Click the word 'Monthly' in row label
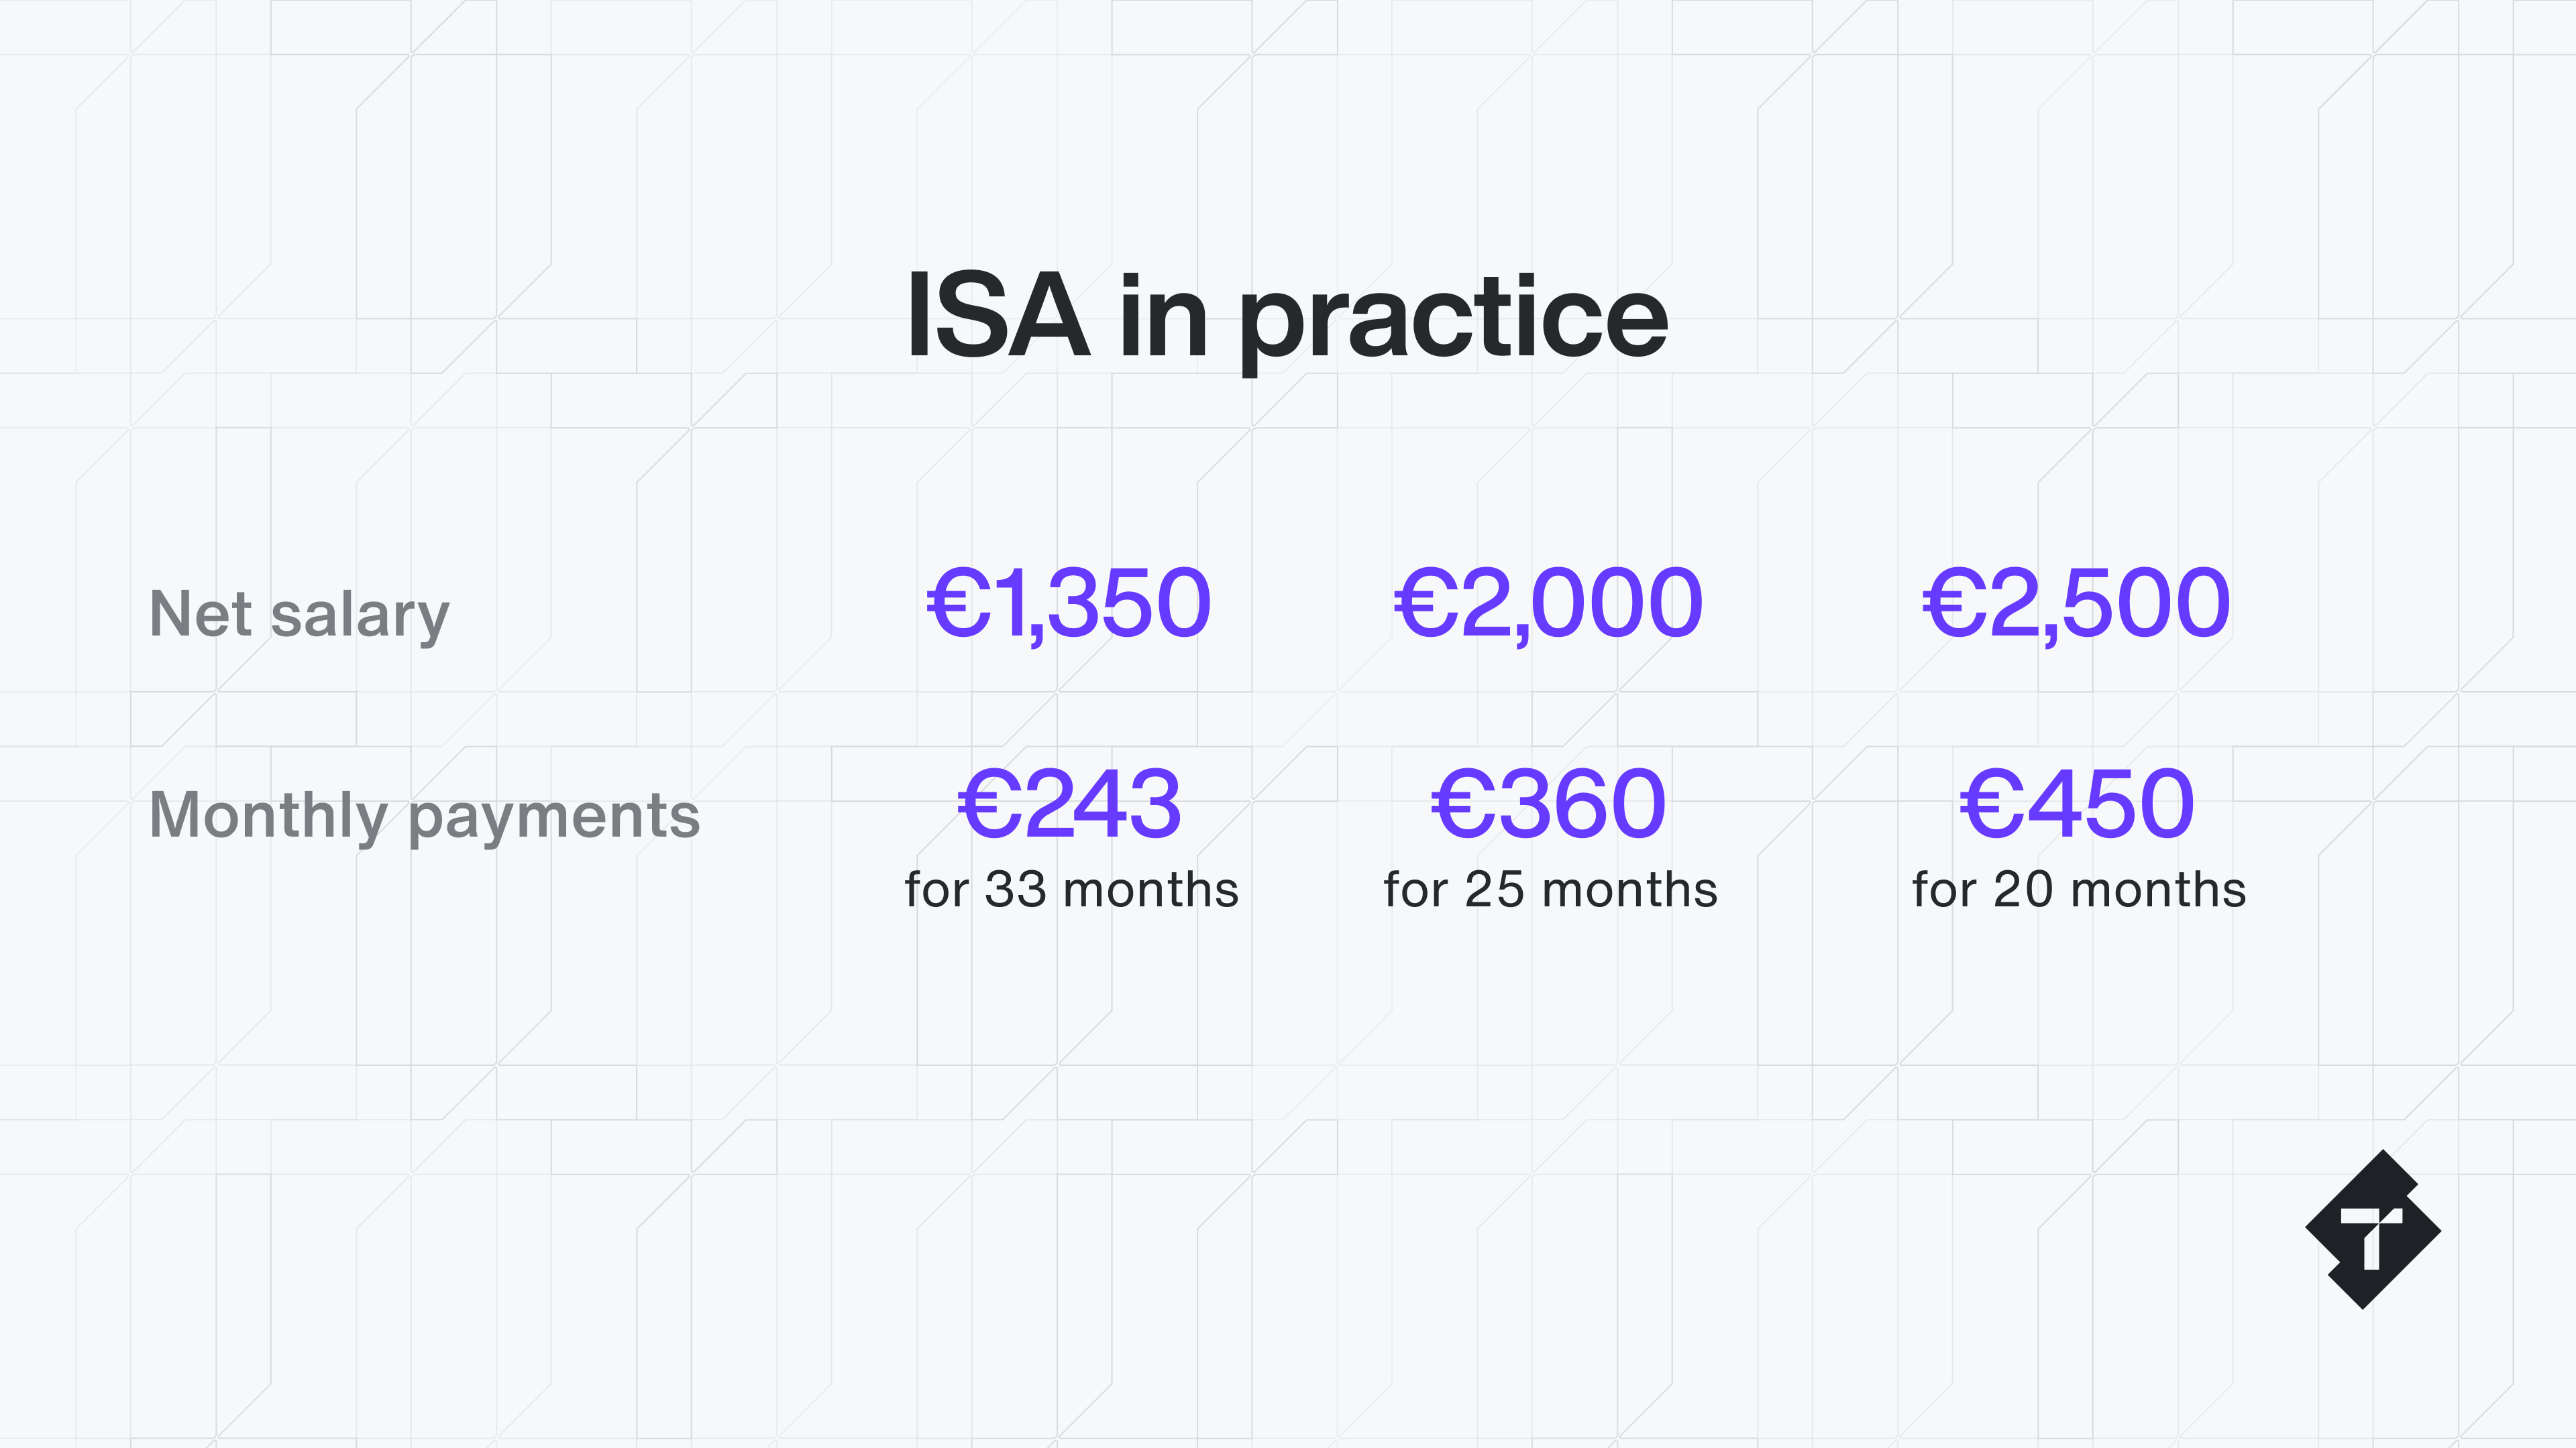The image size is (2576, 1448). tap(268, 817)
